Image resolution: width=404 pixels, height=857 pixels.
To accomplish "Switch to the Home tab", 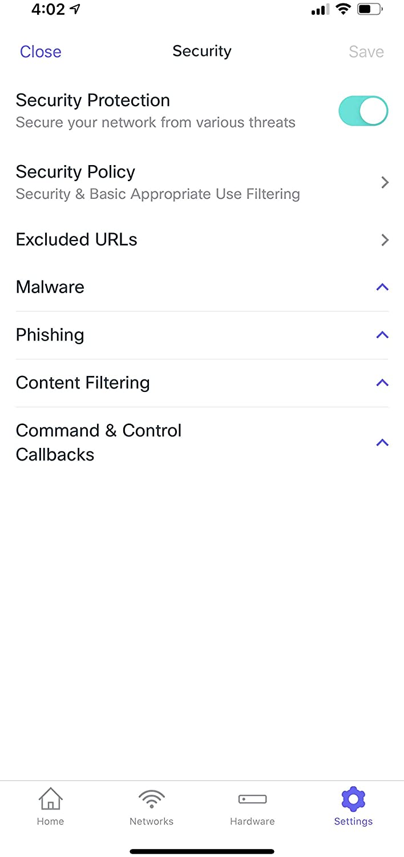I will (x=50, y=806).
